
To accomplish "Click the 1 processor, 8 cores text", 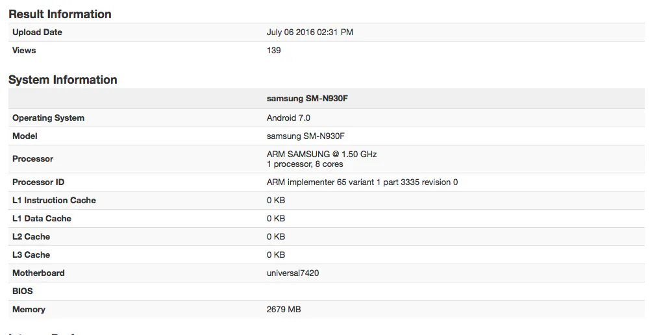I will (305, 164).
